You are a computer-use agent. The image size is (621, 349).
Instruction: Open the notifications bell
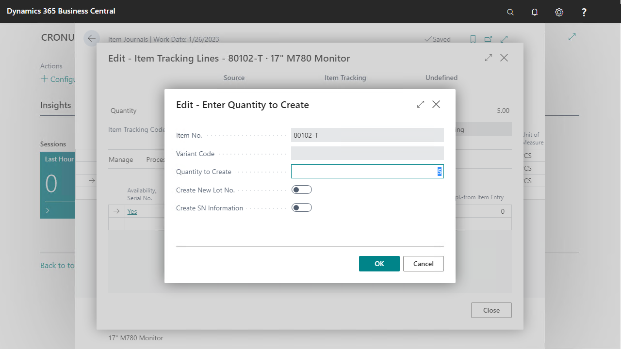pyautogui.click(x=535, y=12)
